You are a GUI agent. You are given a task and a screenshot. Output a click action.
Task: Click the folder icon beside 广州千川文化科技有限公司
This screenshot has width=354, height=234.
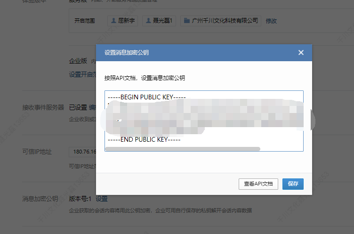click(187, 21)
